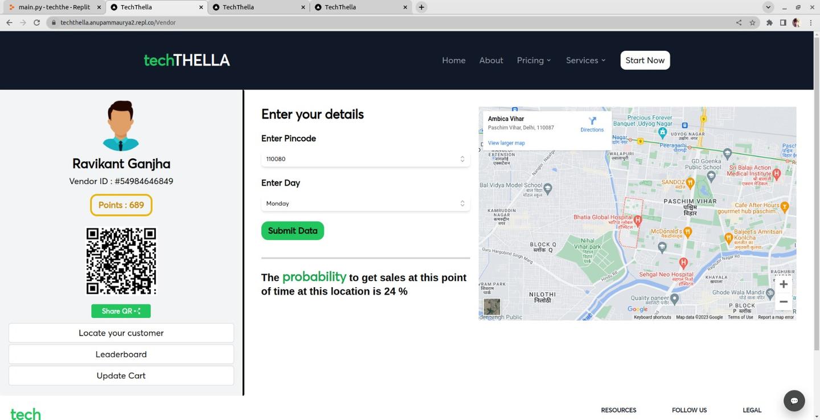Viewport: 820px width, 420px height.
Task: Switch map to satellite thumbnail
Action: (491, 307)
